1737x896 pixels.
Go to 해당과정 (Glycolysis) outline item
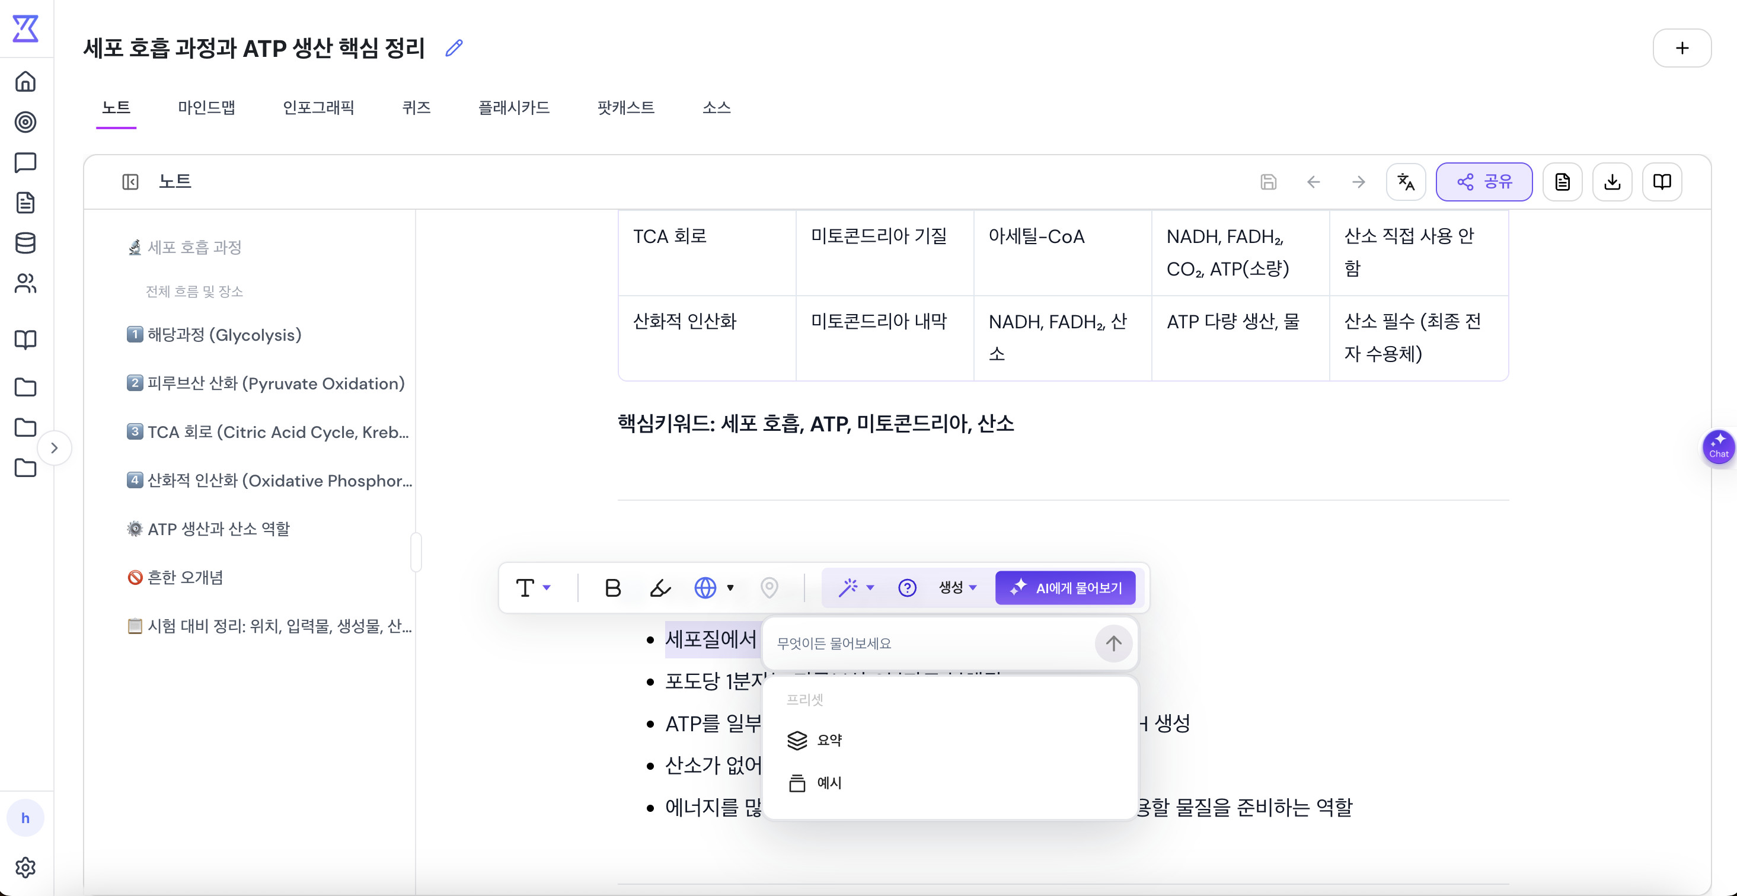[x=214, y=334]
